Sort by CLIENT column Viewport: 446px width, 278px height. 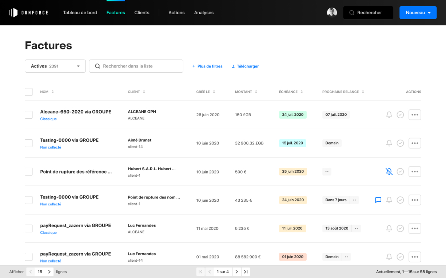click(136, 92)
